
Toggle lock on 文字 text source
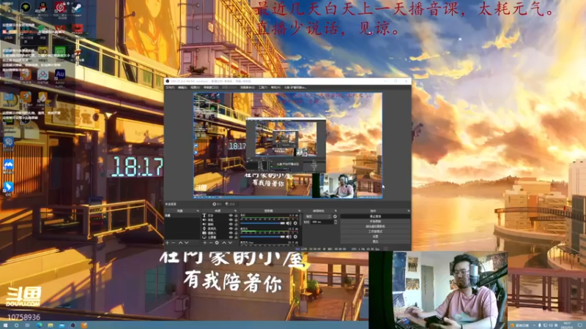tap(236, 216)
